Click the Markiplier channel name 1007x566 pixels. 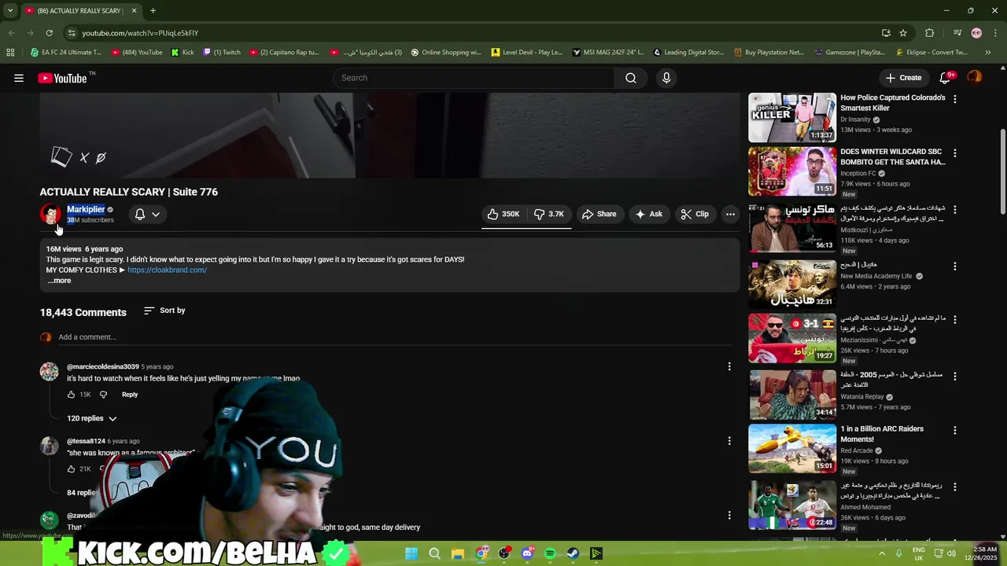tap(86, 209)
